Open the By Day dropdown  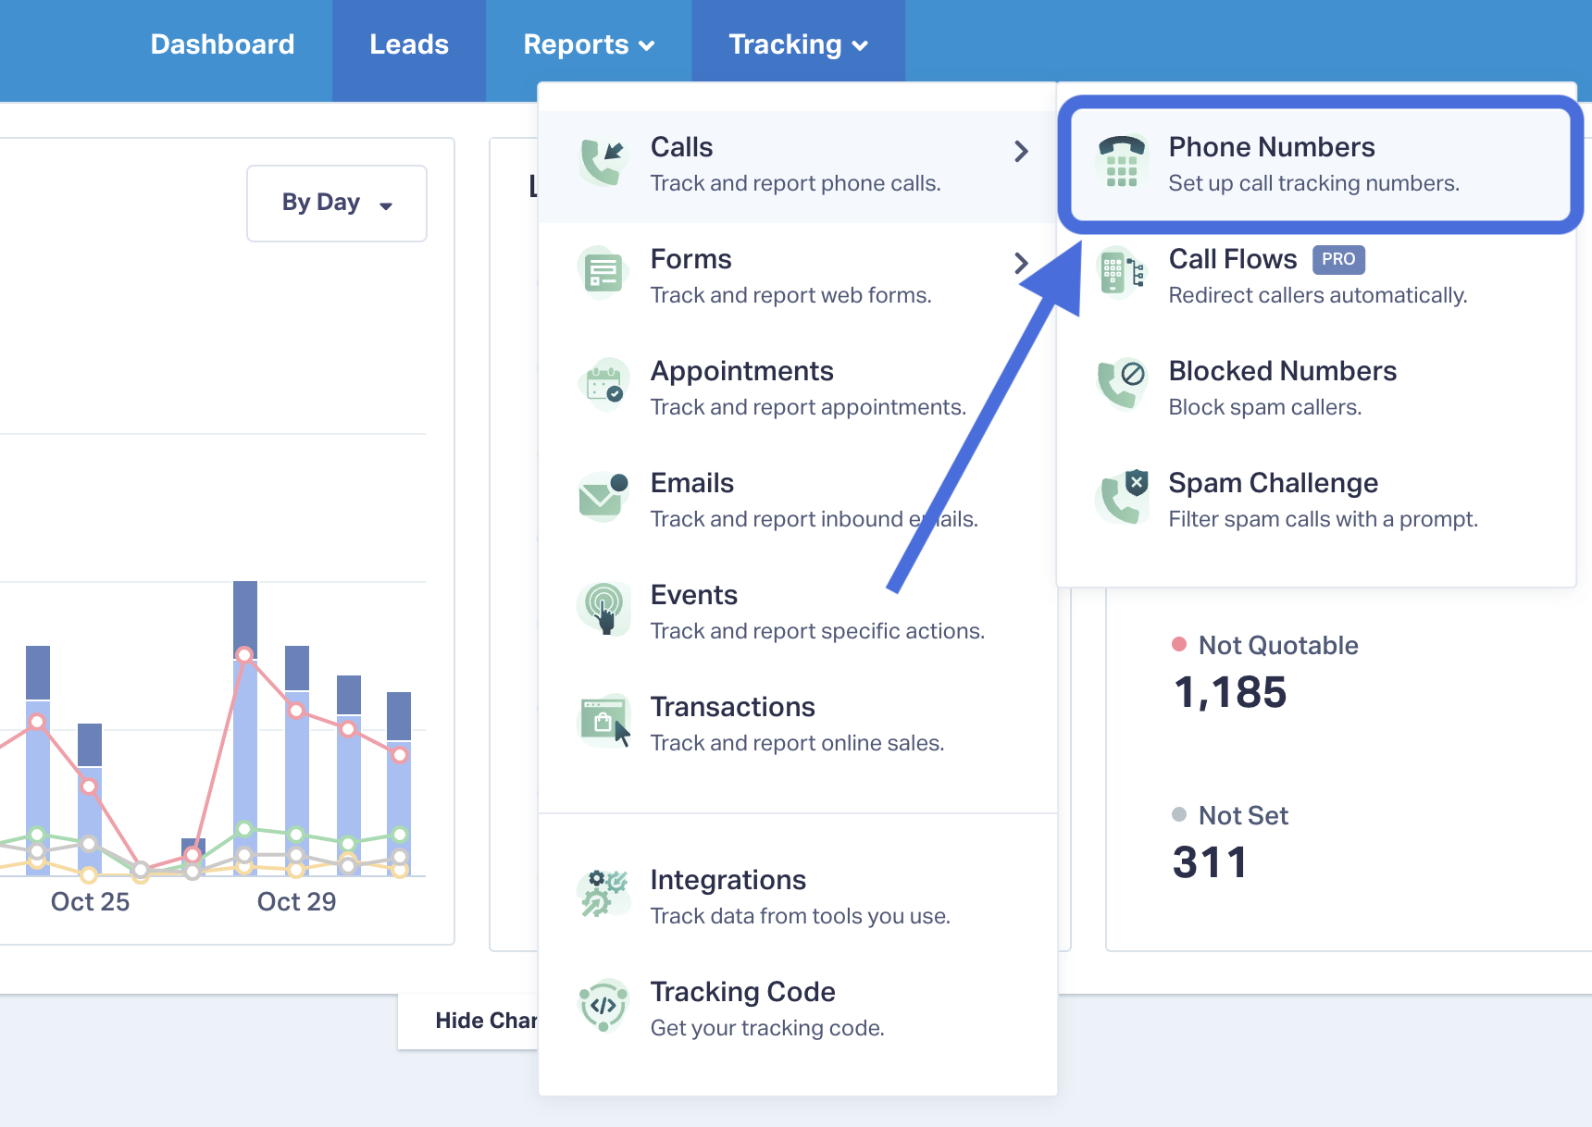click(337, 204)
